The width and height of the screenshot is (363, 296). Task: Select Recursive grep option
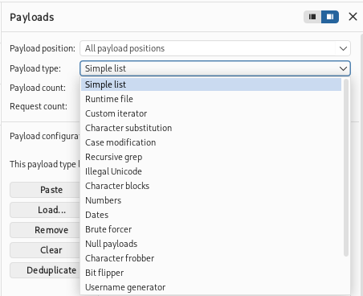click(211, 157)
